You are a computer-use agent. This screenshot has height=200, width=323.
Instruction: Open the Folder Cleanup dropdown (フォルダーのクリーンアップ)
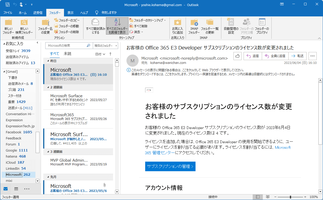pyautogui.click(x=148, y=20)
